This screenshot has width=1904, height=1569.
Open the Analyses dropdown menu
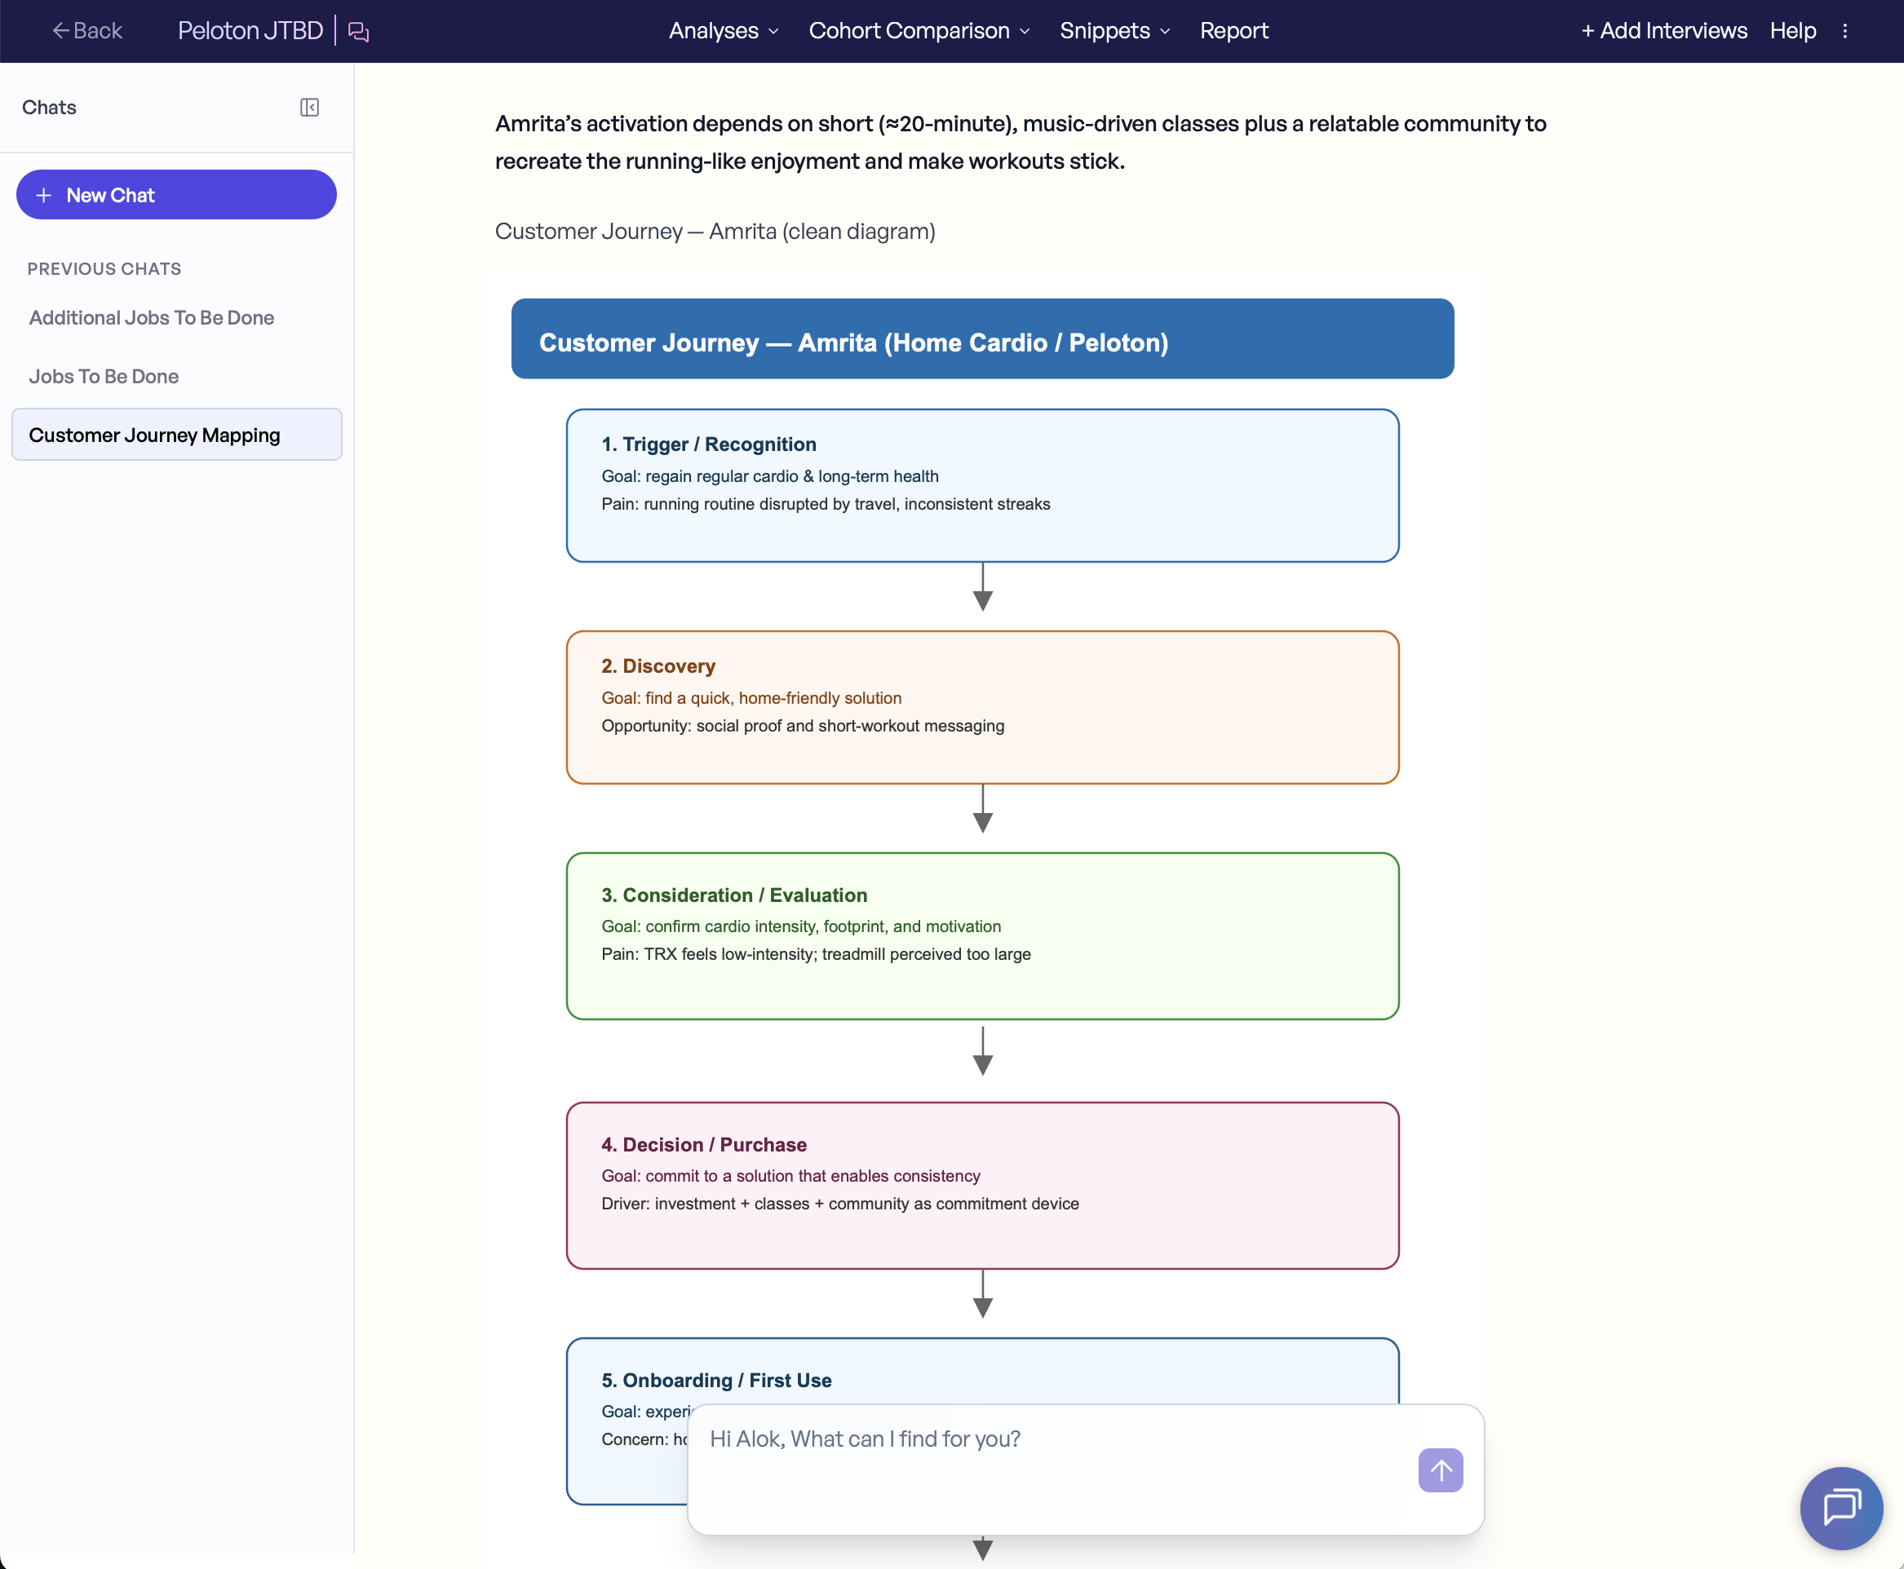click(x=724, y=31)
